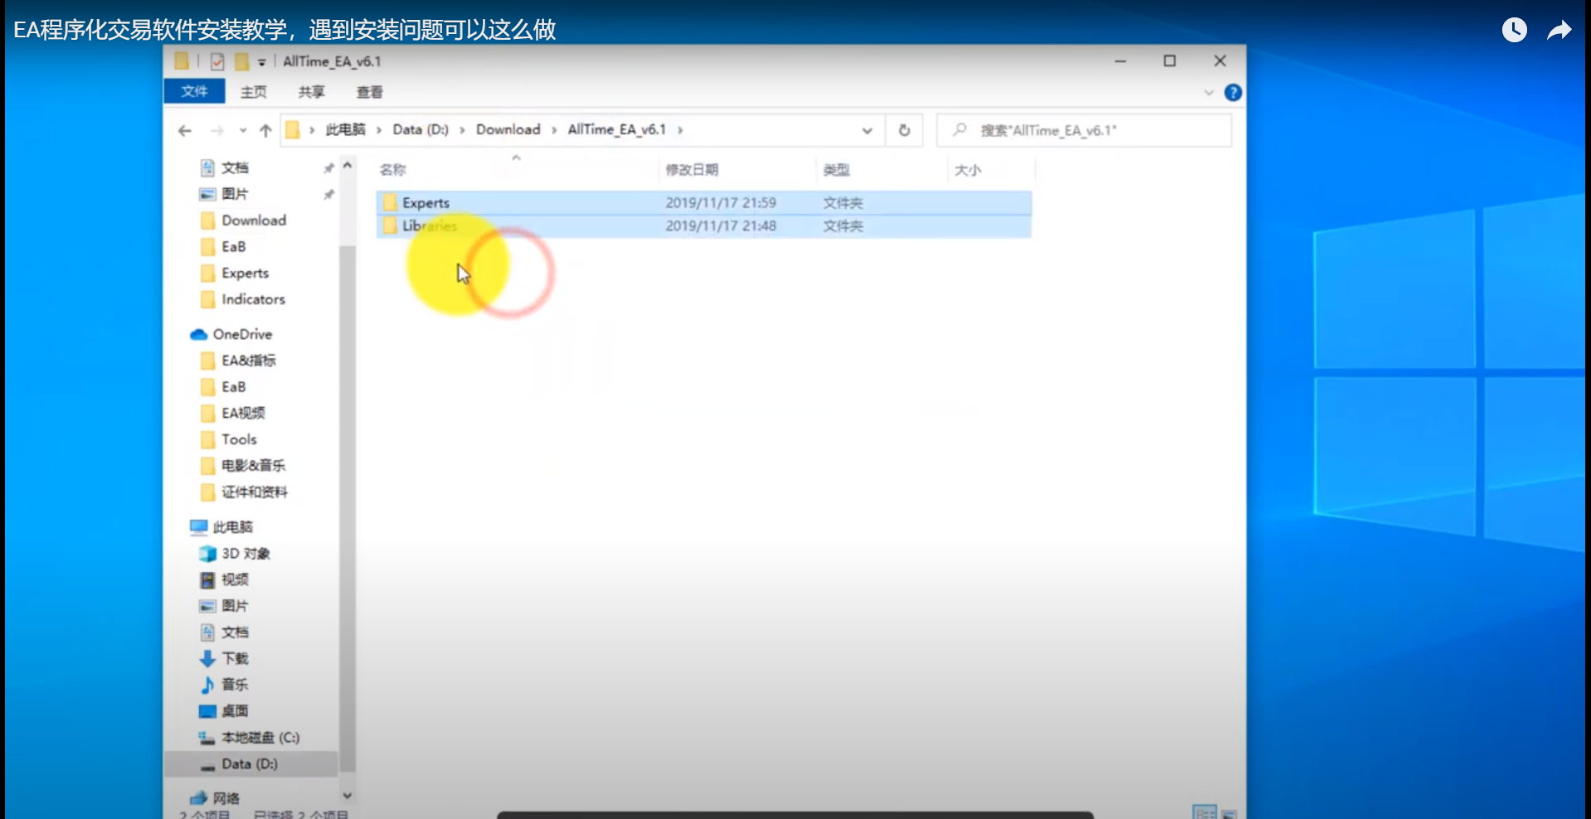Expand the address bar history dropdown
Image resolution: width=1591 pixels, height=819 pixels.
[x=867, y=130]
